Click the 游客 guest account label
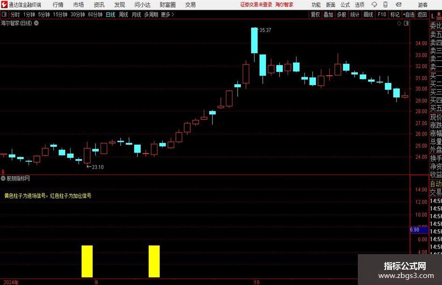Screen dimensions: 442x285 423,5
